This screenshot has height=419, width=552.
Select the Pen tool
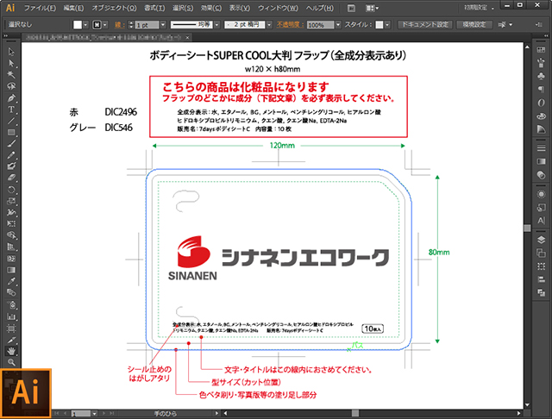coord(11,97)
